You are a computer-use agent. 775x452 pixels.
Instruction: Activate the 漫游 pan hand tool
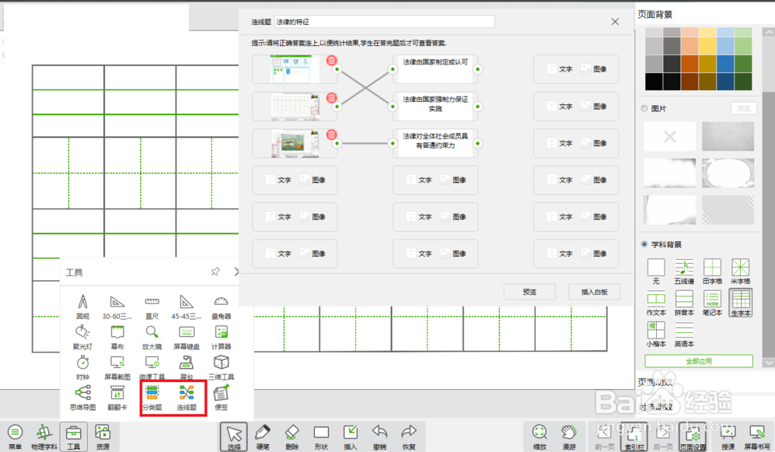pyautogui.click(x=569, y=437)
